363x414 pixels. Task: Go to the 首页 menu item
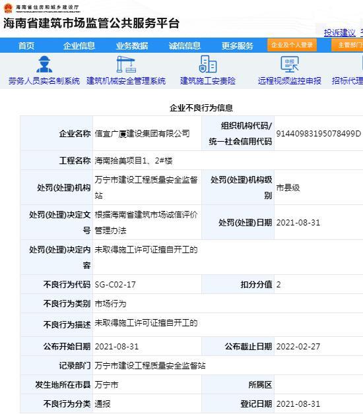tap(26, 45)
